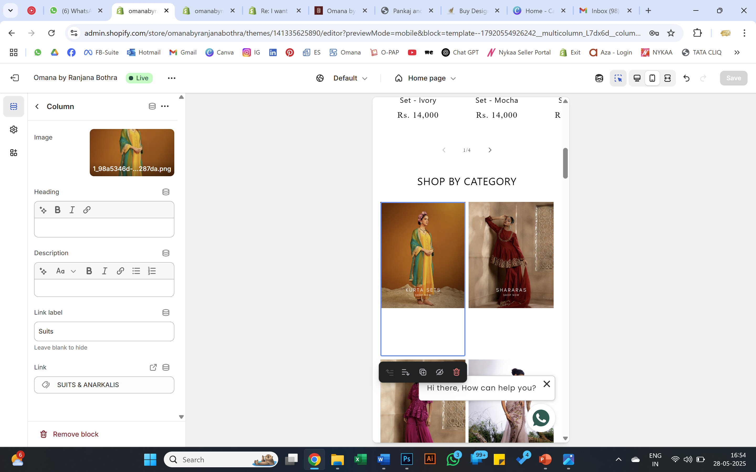The width and height of the screenshot is (756, 472).
Task: Switch to desktop preview mode
Action: pos(637,78)
